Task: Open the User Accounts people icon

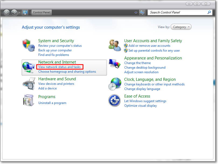Action: pyautogui.click(x=115, y=45)
